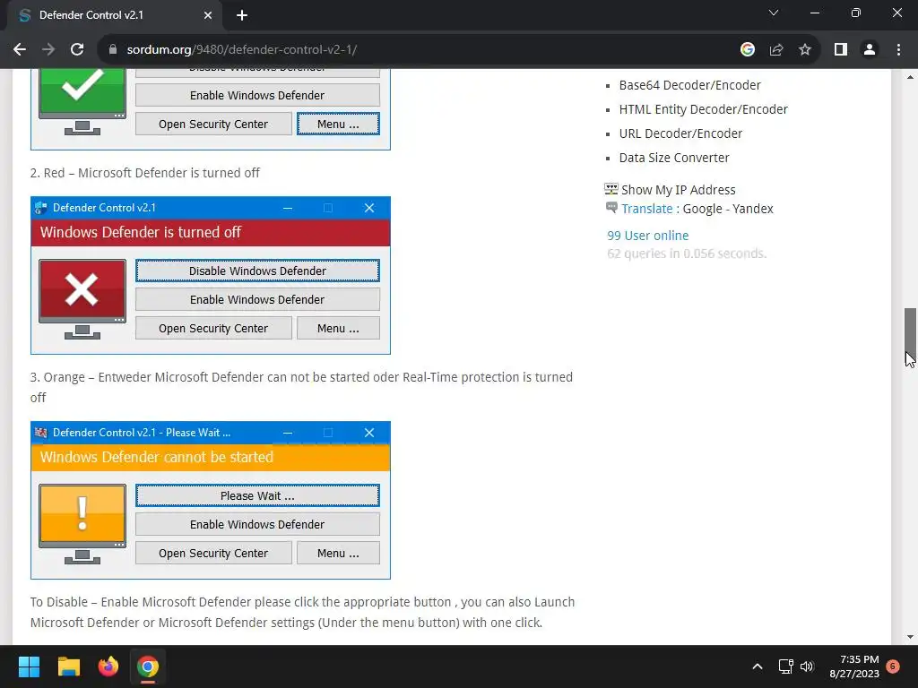View site information via the lock icon
Viewport: 918px width, 688px height.
pyautogui.click(x=113, y=50)
